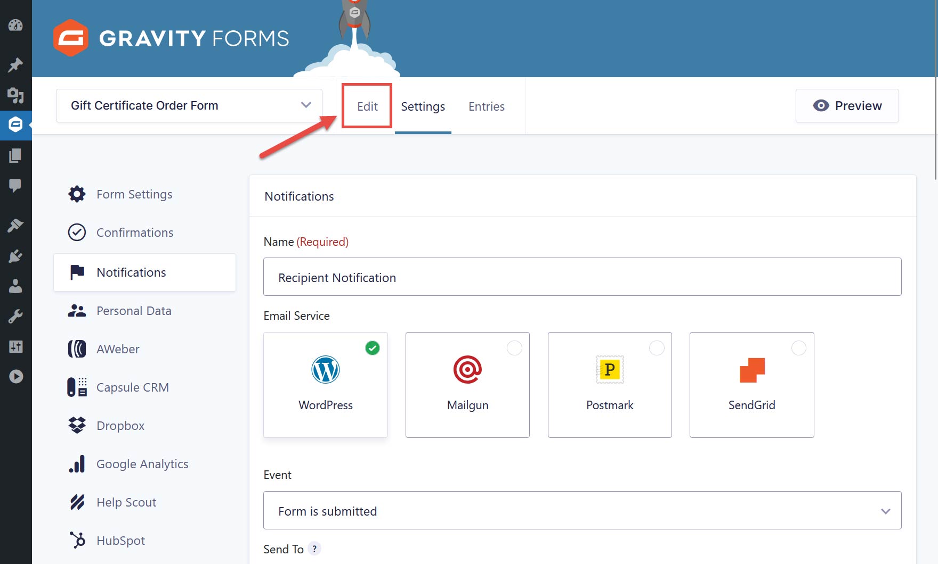938x564 pixels.
Task: Open Notifications section
Action: (144, 272)
